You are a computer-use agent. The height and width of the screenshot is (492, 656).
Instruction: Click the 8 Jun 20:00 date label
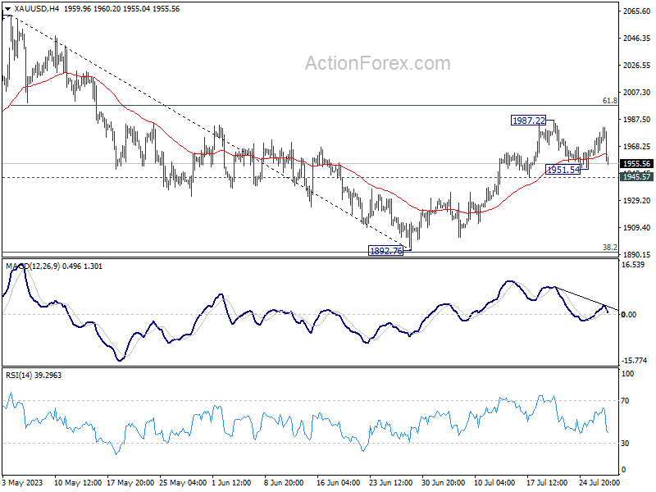284,483
